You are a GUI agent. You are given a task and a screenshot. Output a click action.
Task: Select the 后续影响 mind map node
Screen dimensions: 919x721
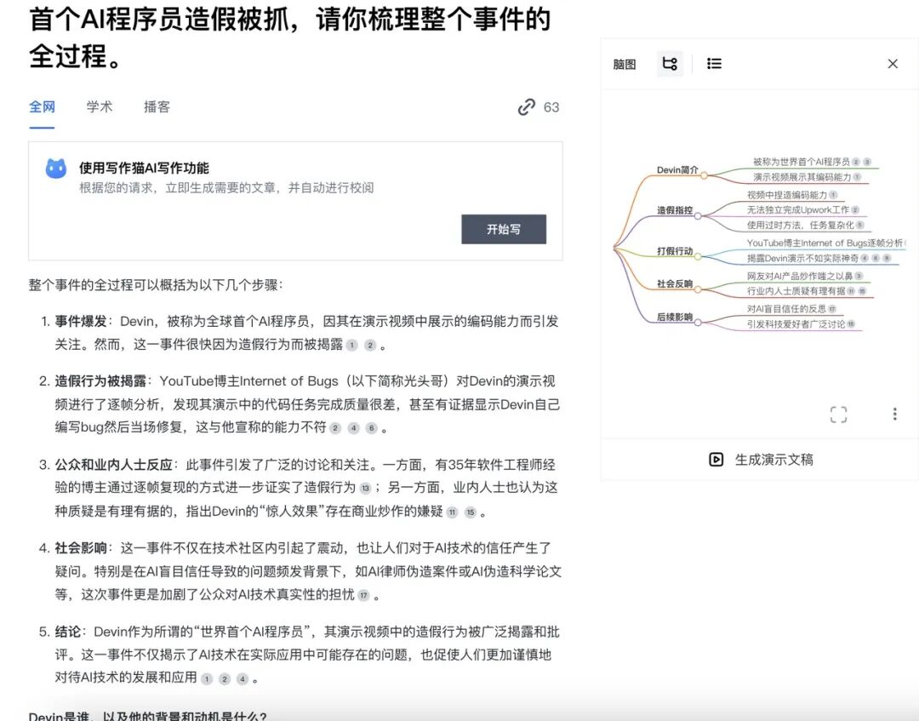(x=675, y=317)
